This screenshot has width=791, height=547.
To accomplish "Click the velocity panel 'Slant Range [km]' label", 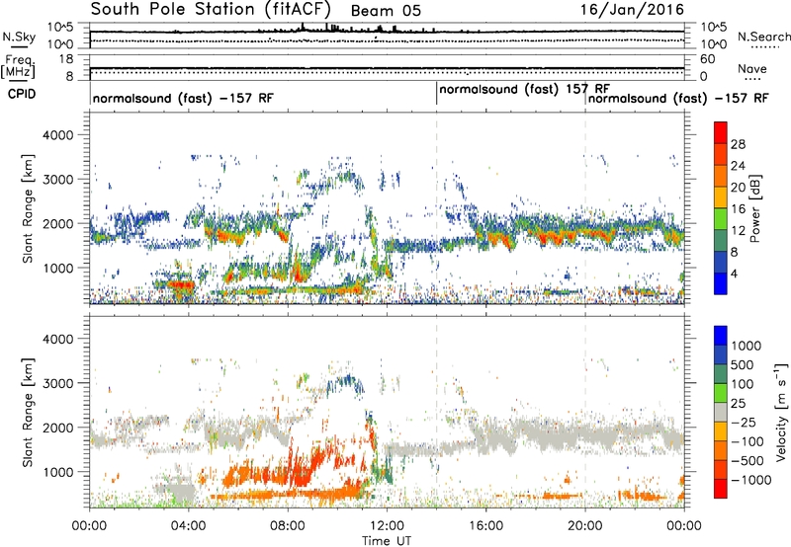I will tap(28, 412).
